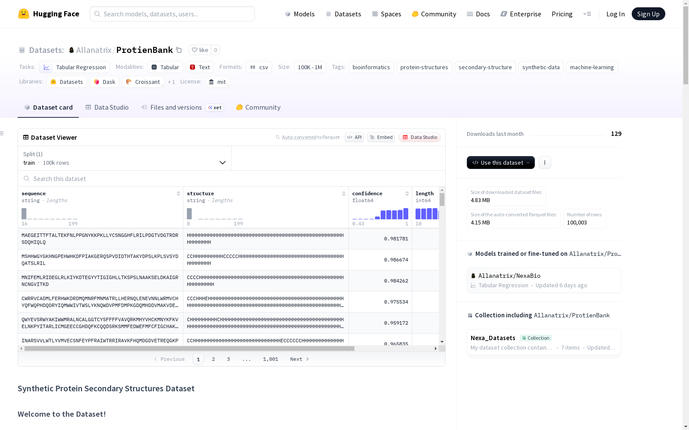The height and width of the screenshot is (430, 689).
Task: Open Auto-converted to Parquet link
Action: tap(310, 137)
